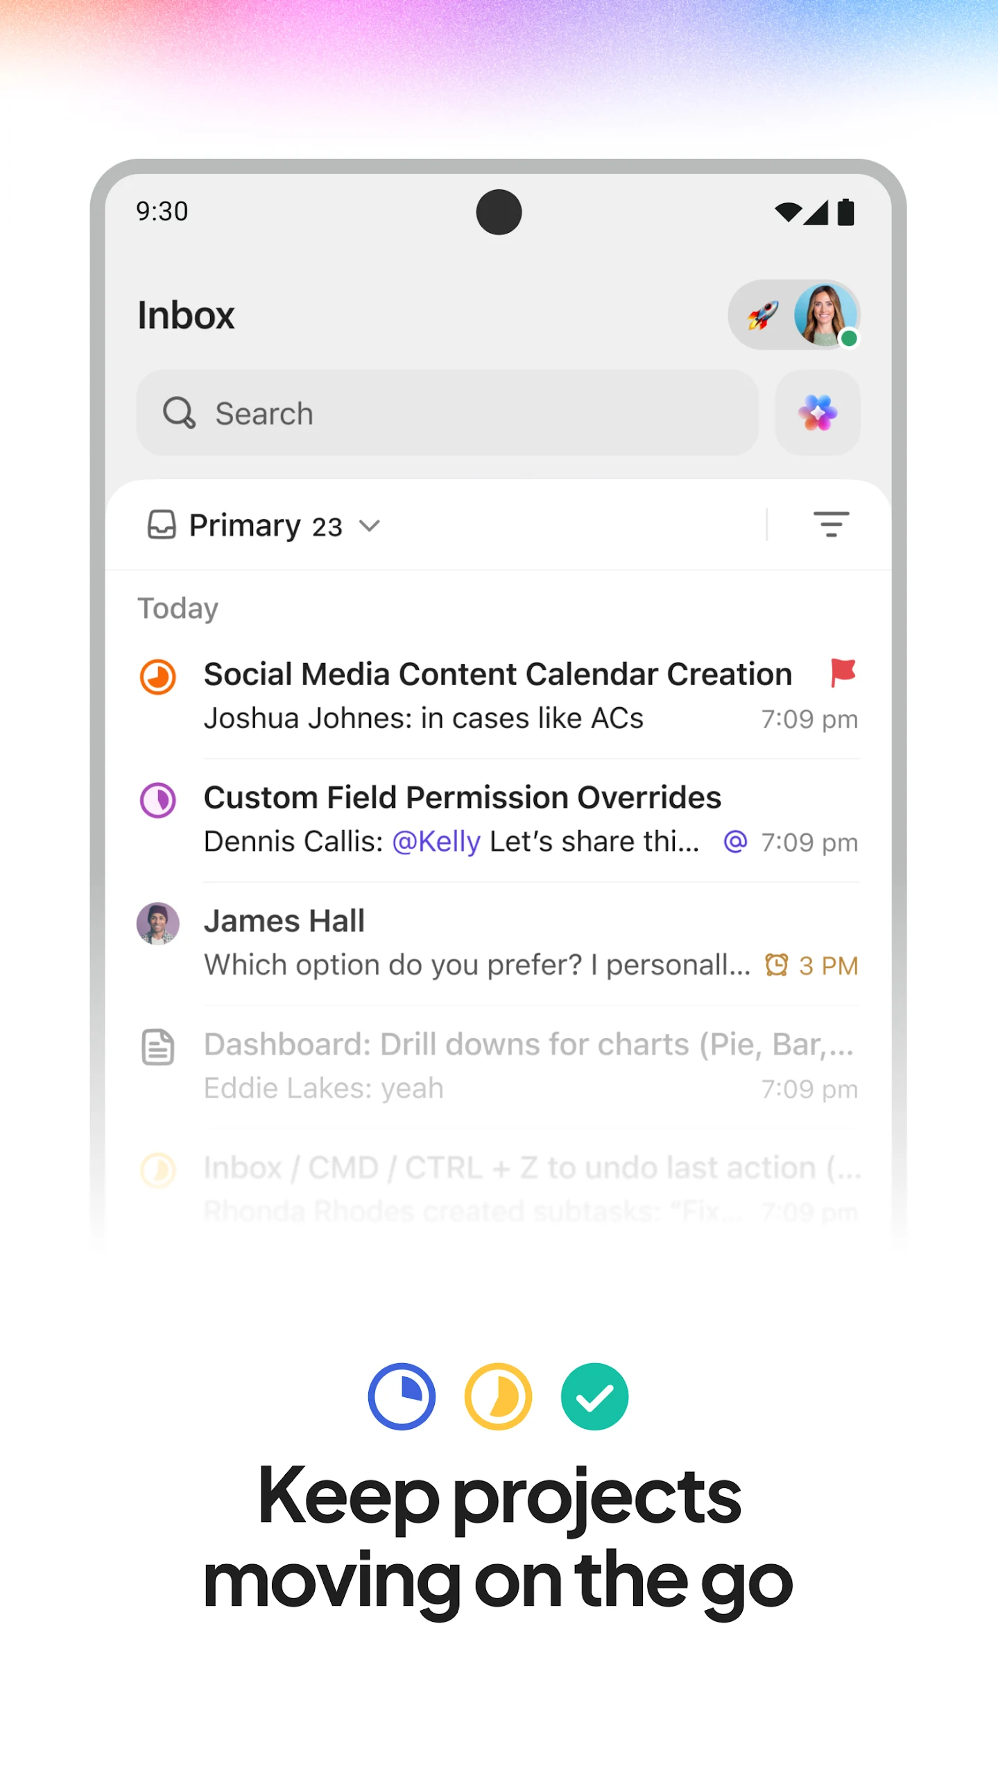
Task: Toggle the yellow status circle on Inbox CMD task
Action: [x=158, y=1170]
